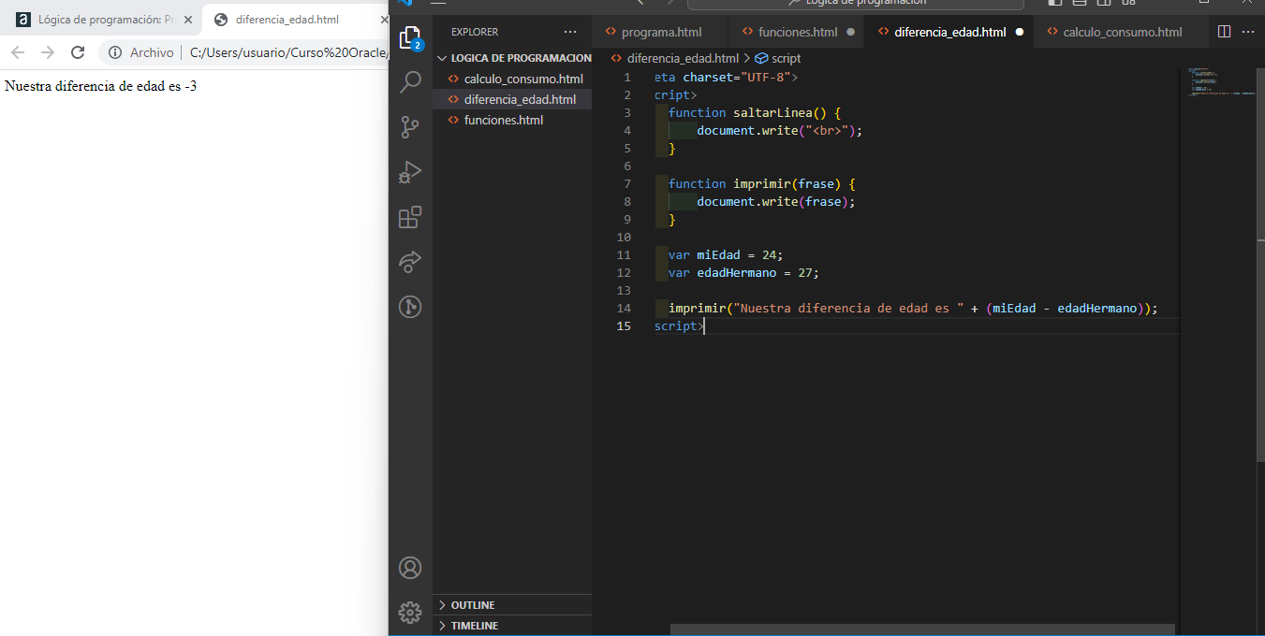The image size is (1265, 636).
Task: Expand the TIMELINE section
Action: [x=512, y=626]
